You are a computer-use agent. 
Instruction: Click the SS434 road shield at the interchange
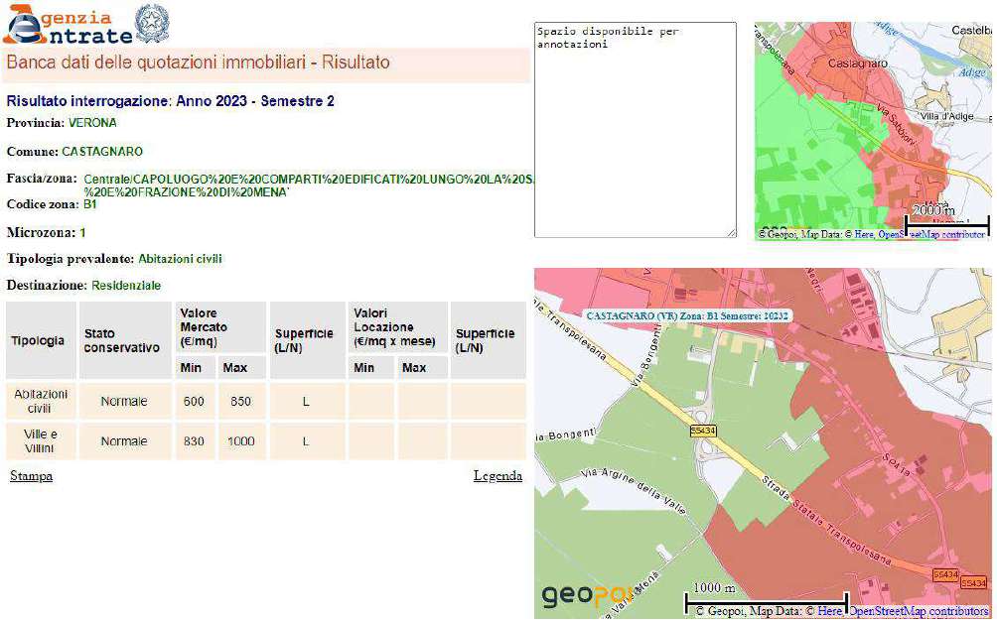[x=701, y=432]
